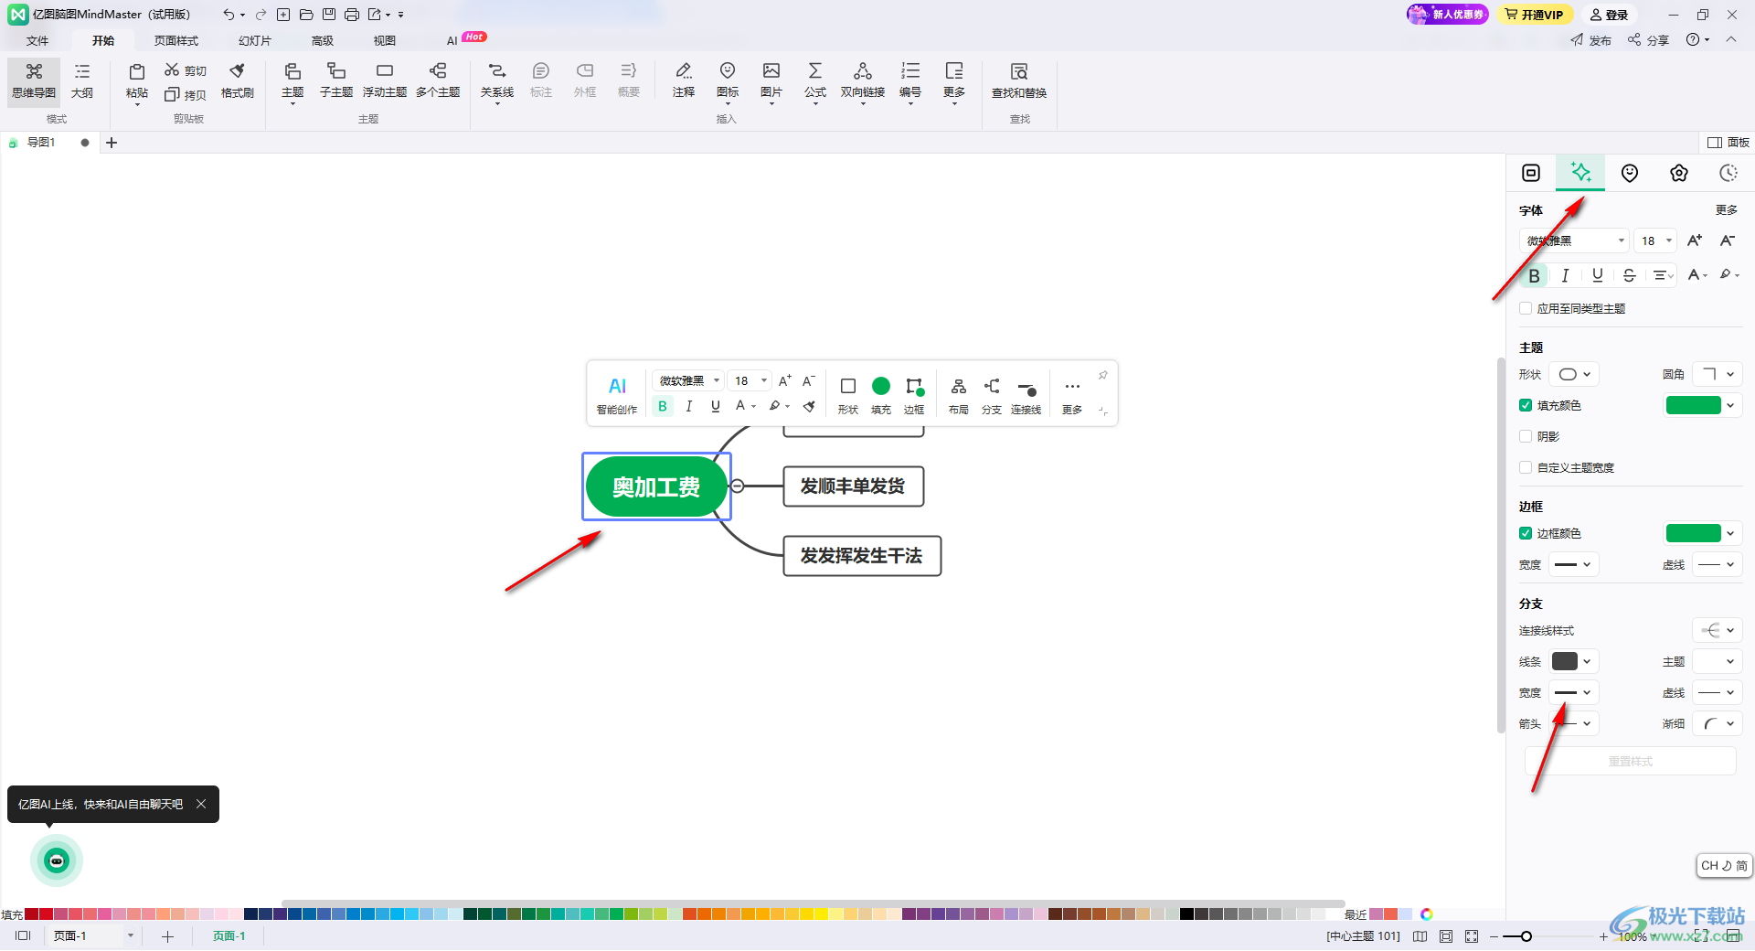Uncheck the 填充颜色 fill color checkbox
Screen dimensions: 1755x951
[x=1526, y=405]
